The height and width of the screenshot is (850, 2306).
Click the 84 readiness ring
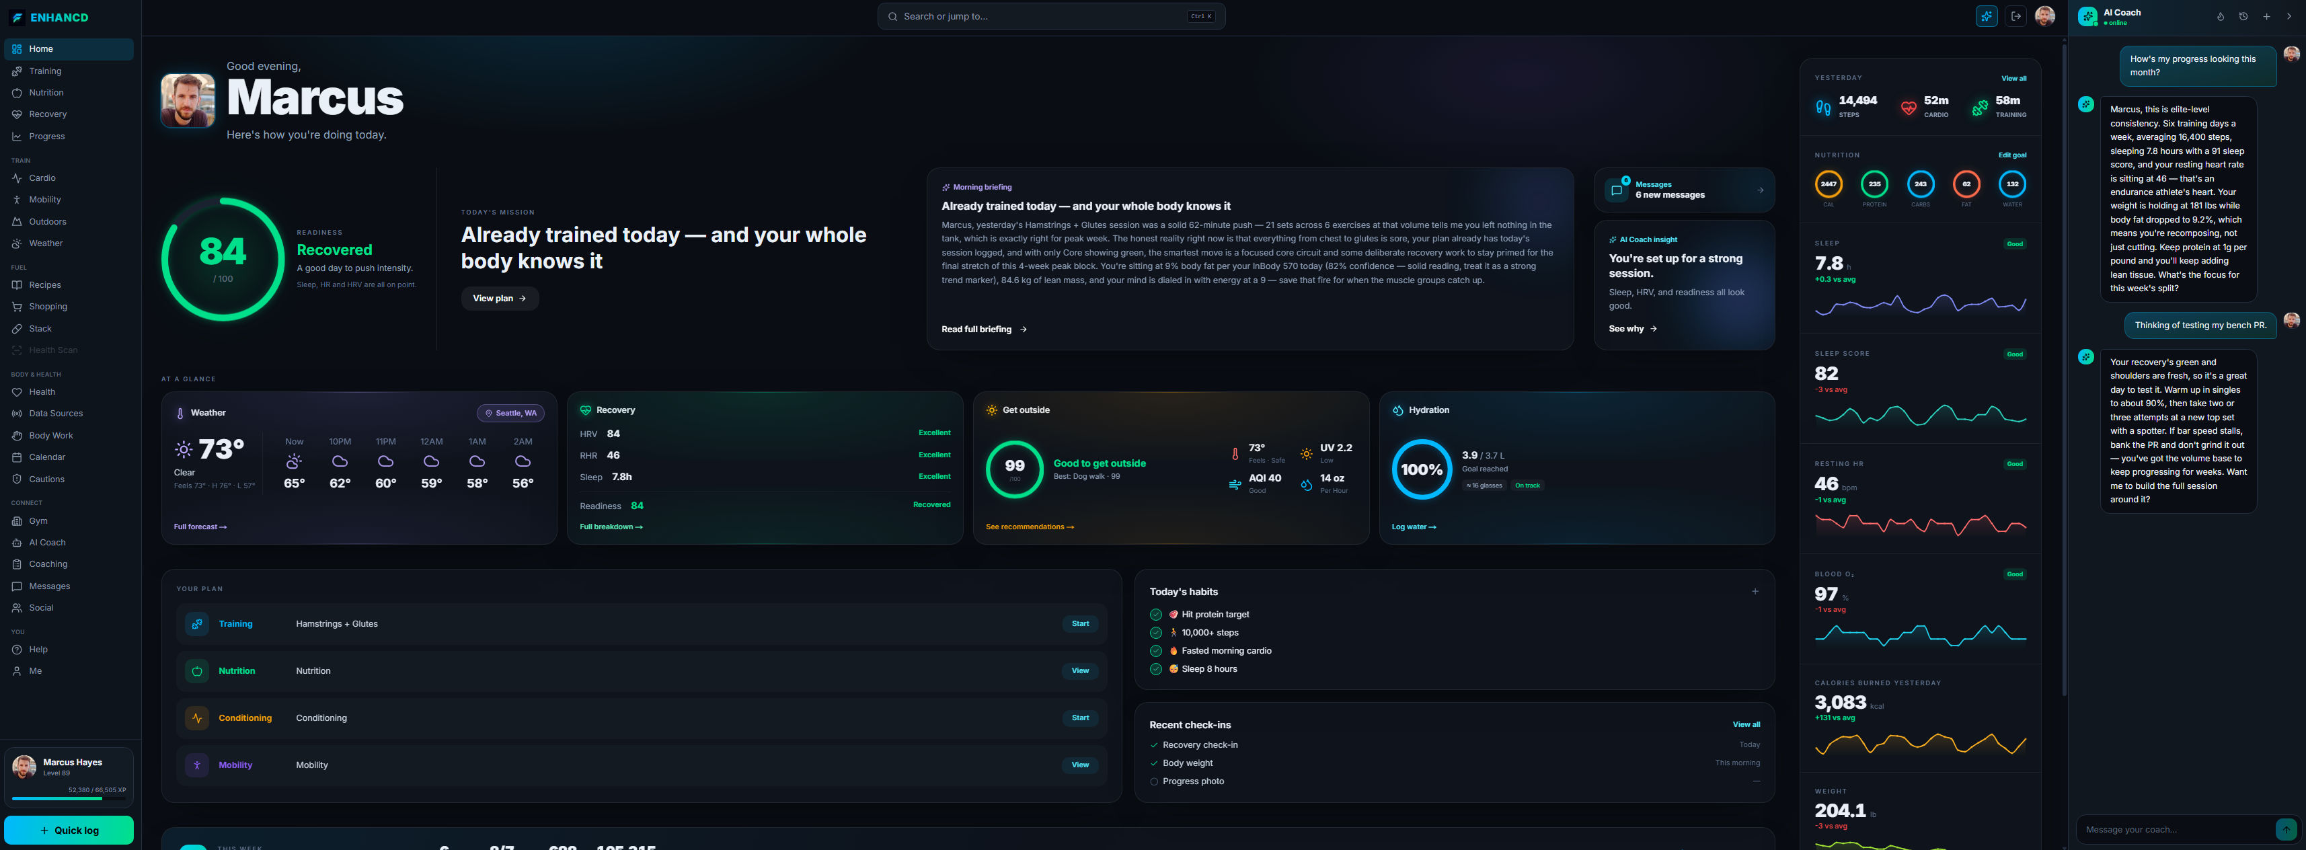pos(223,259)
